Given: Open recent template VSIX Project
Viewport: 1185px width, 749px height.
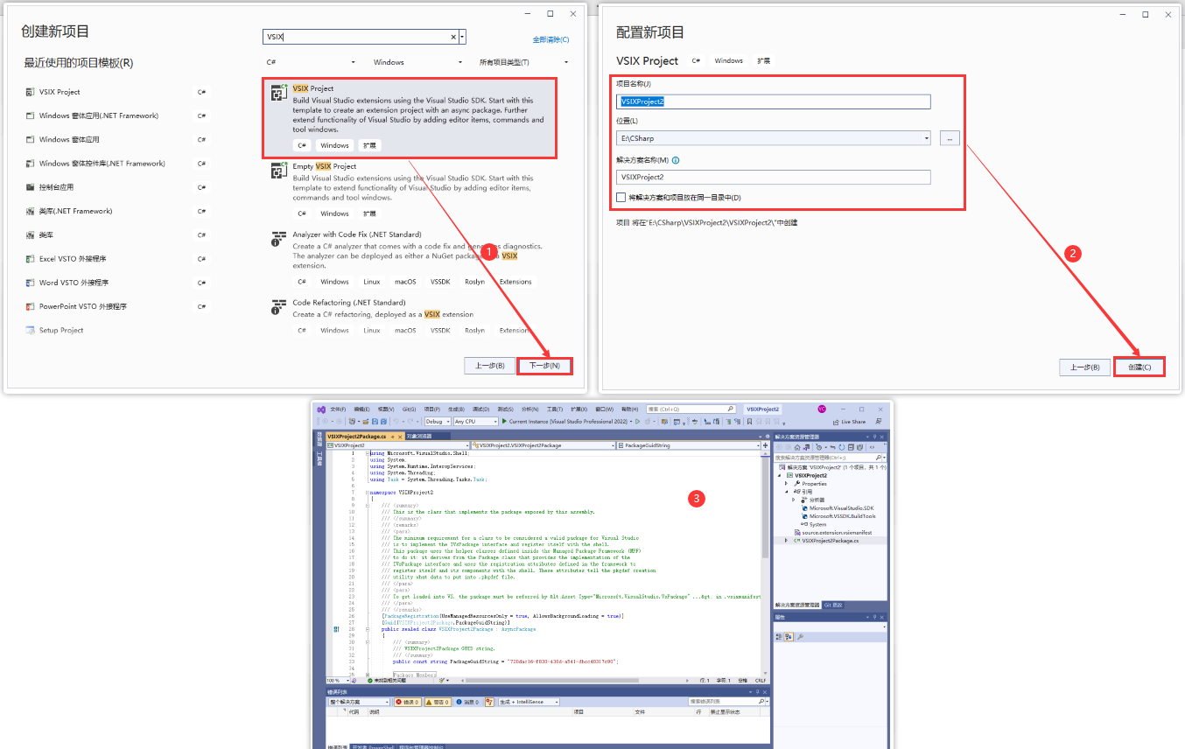Looking at the screenshot, I should (x=118, y=92).
